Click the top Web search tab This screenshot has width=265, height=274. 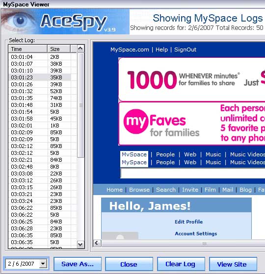(190, 154)
